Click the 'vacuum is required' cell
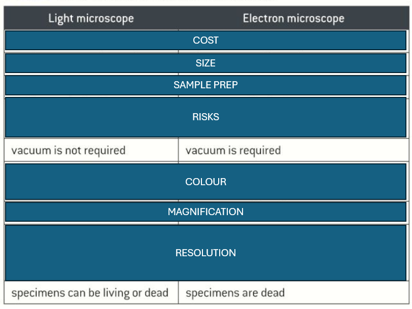Screen dimensions: 412x309 (x=293, y=150)
